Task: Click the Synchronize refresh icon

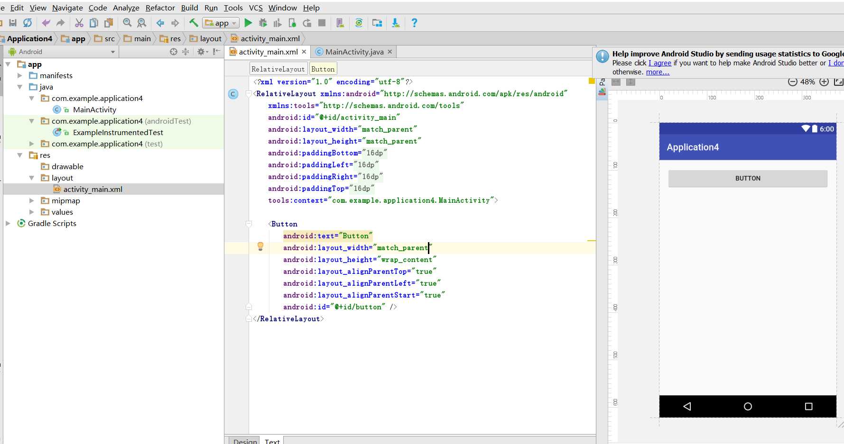Action: tap(28, 23)
